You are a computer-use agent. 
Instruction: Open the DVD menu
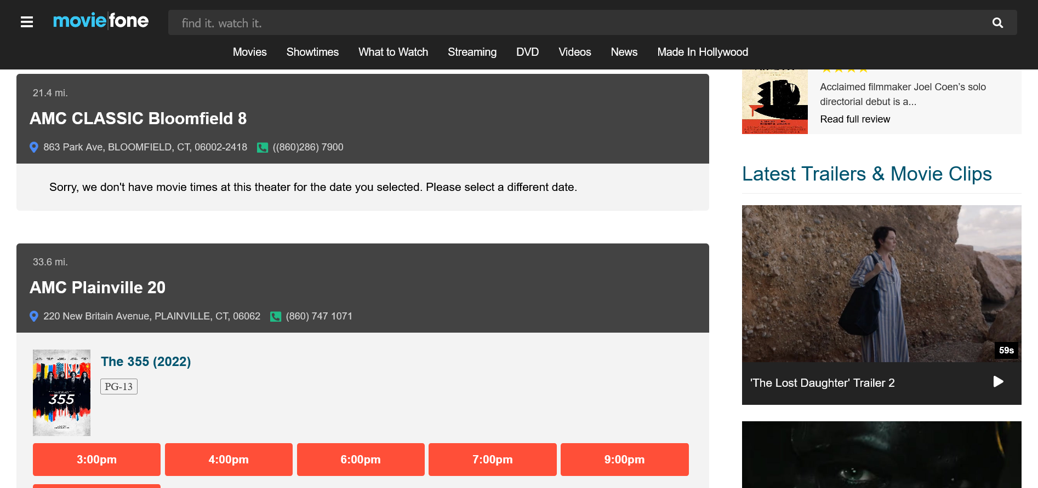pos(528,52)
